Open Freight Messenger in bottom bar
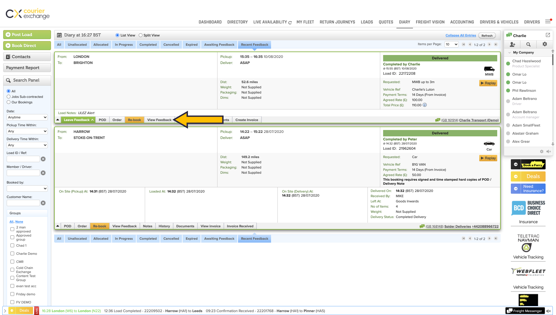Viewport: 556px width, 315px height. coord(525,311)
